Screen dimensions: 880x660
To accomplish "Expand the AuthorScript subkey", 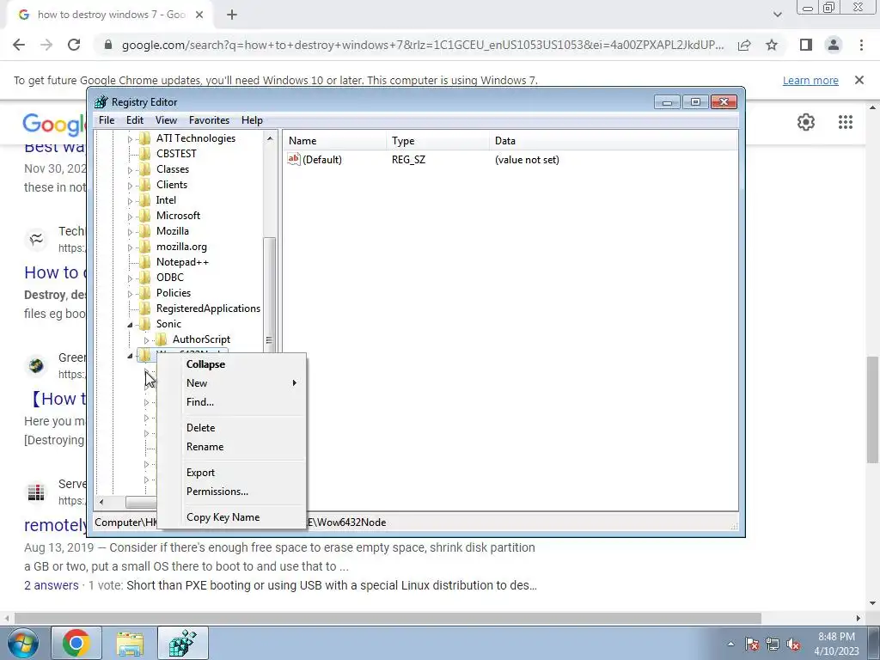I will pyautogui.click(x=146, y=340).
